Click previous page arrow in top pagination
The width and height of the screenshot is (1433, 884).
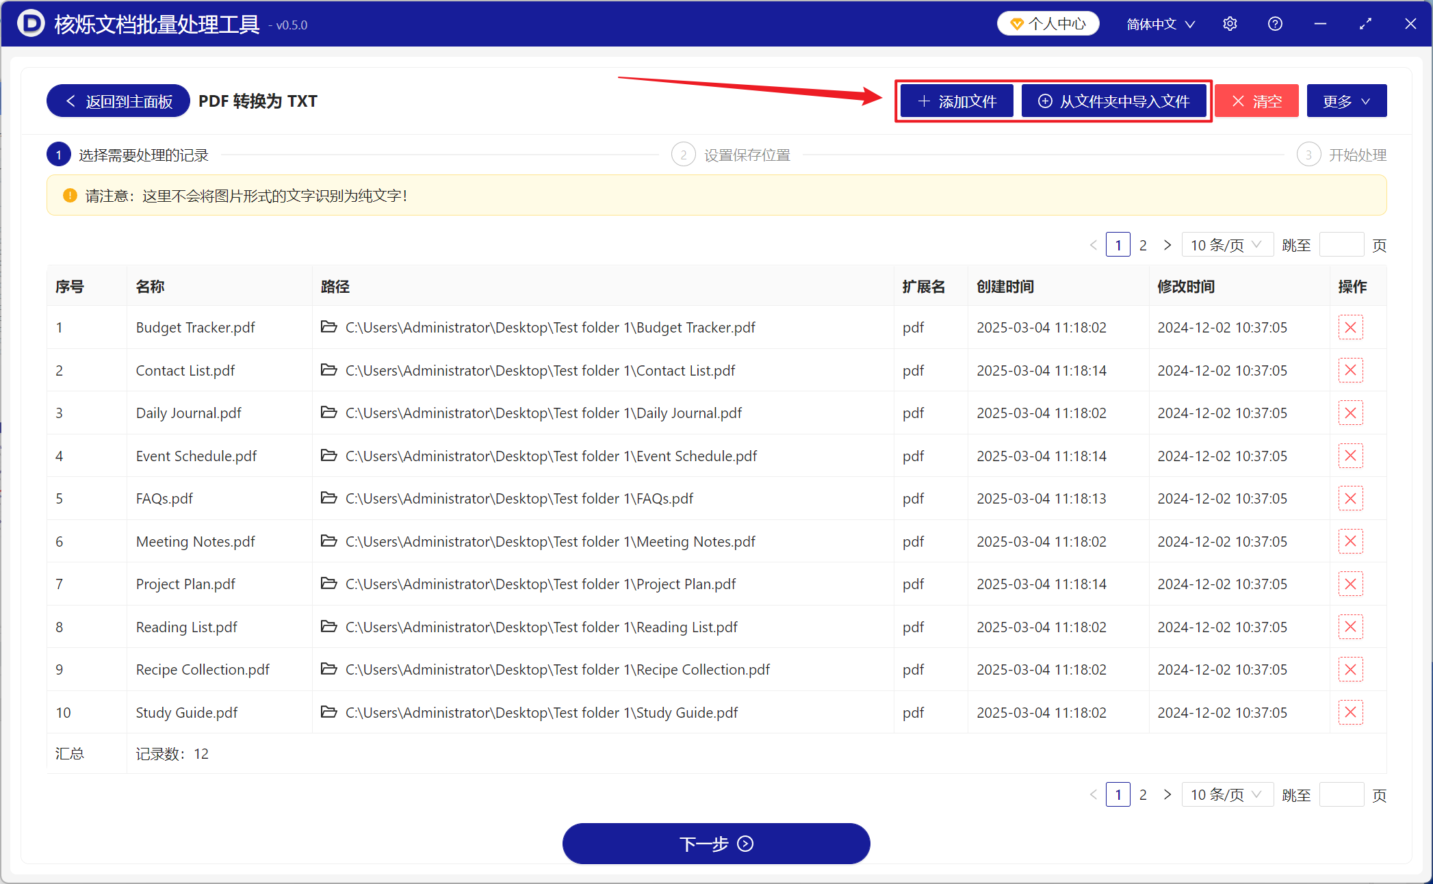tap(1093, 245)
